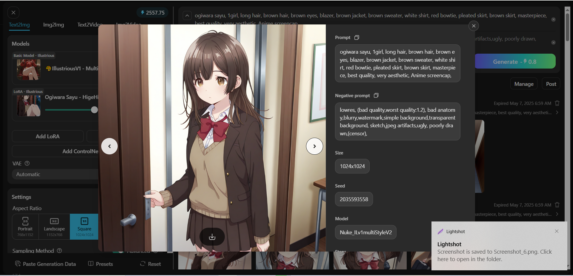Click the page vertical scrollbar
The height and width of the screenshot is (276, 573).
(x=567, y=27)
